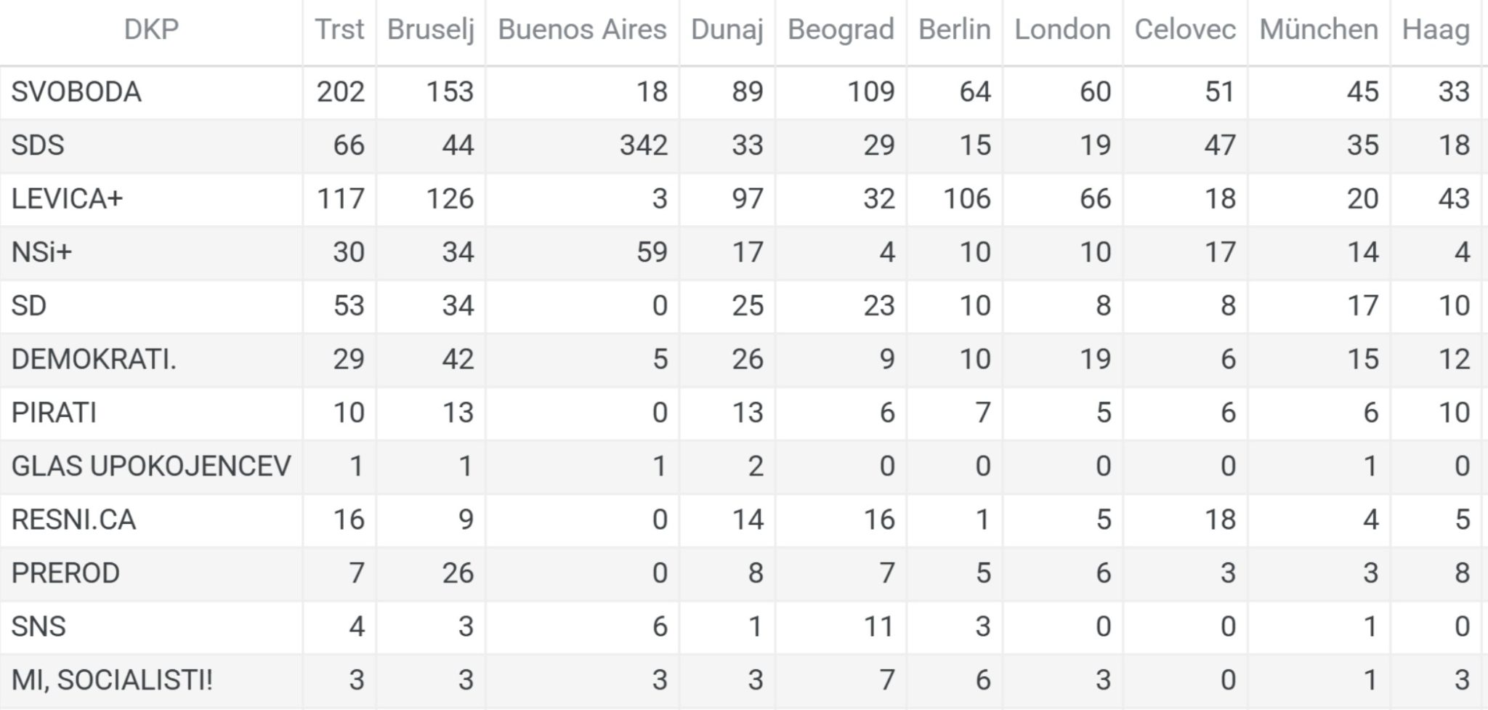The image size is (1488, 710).
Task: Click the München column header
Action: (x=1319, y=30)
